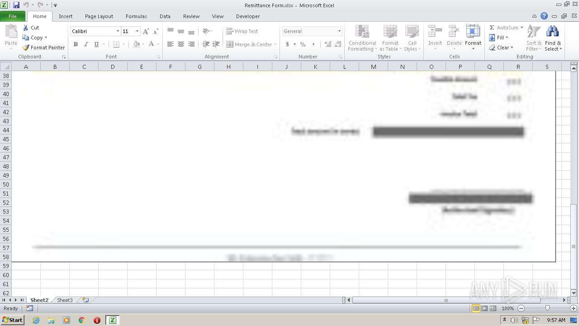Click the 100% zoom level

point(508,308)
